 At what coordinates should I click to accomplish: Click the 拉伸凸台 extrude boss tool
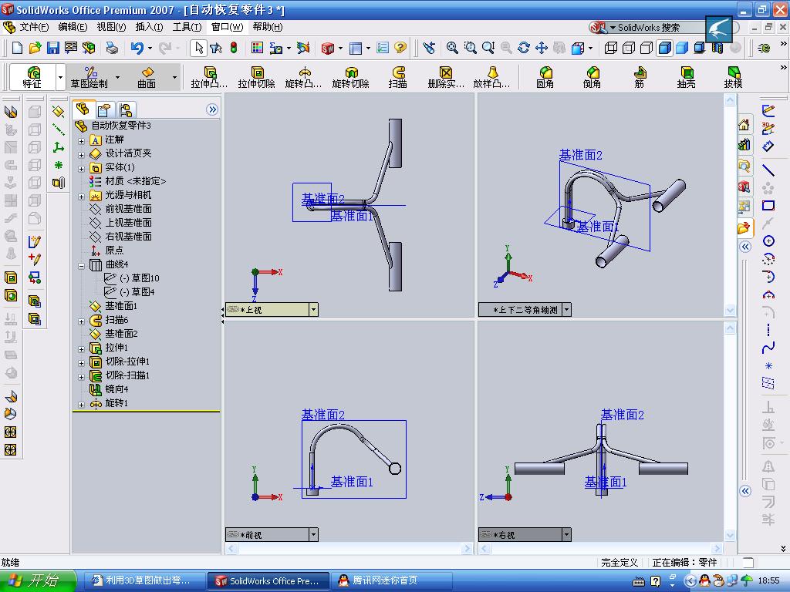tap(209, 78)
